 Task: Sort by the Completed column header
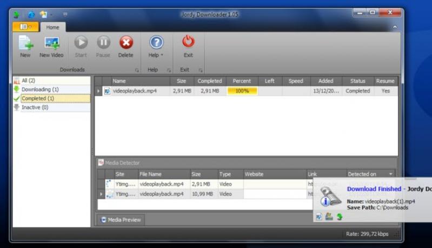coord(210,81)
